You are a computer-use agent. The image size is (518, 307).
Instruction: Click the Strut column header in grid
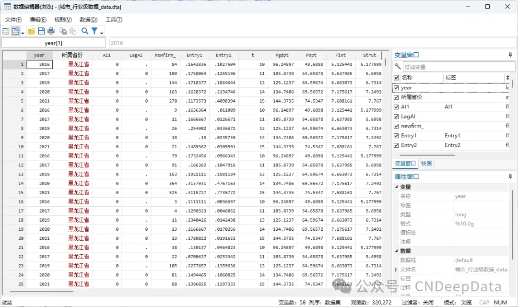pos(370,55)
